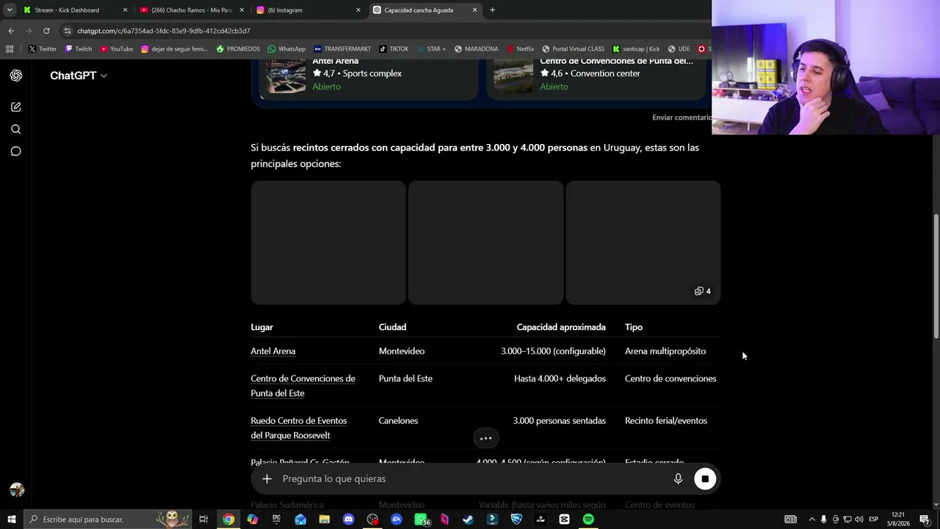This screenshot has height=529, width=940.
Task: Close the Stream - Kick Dashboard tab
Action: click(125, 10)
